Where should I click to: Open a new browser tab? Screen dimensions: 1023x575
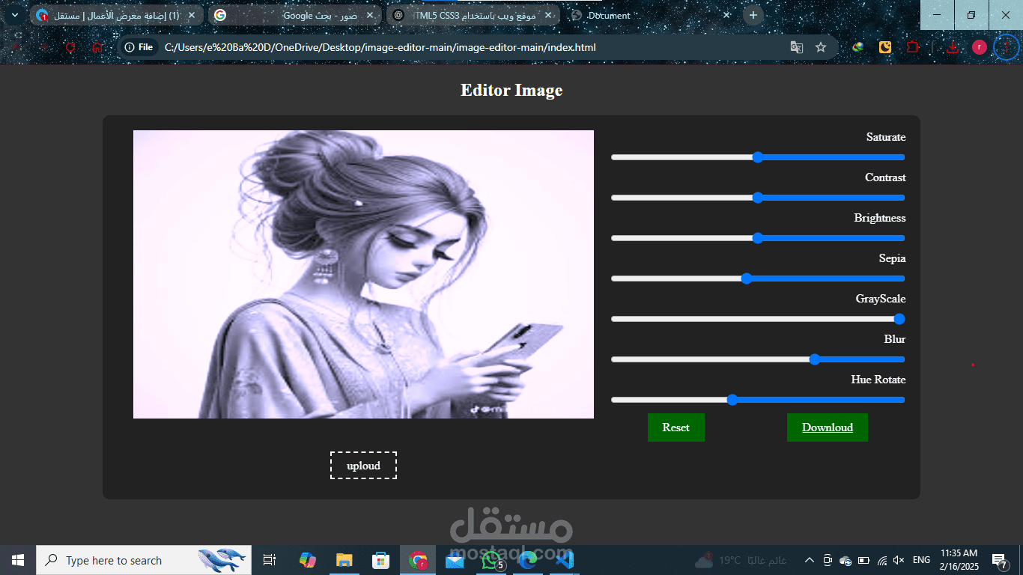753,15
